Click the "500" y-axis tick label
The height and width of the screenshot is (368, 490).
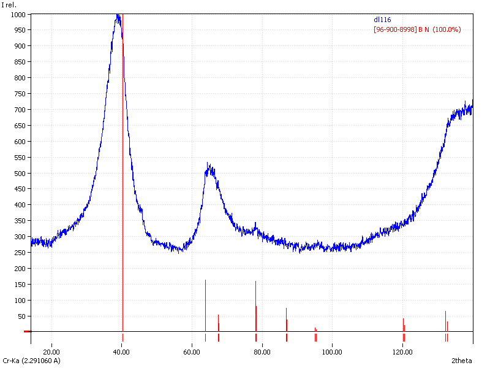20,173
